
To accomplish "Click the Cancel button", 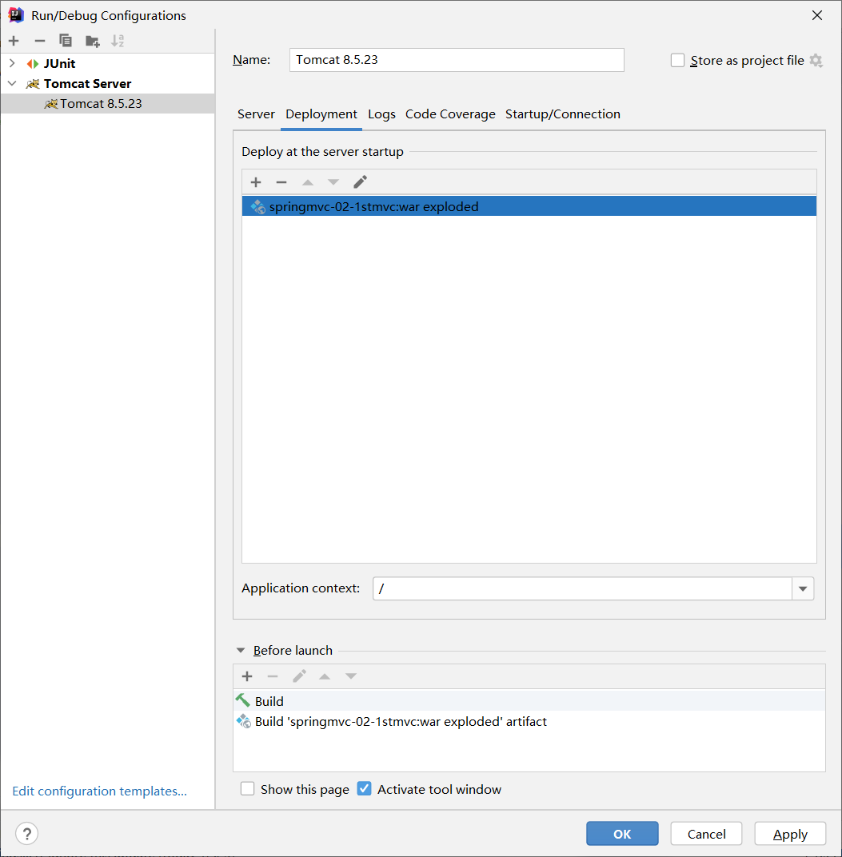I will click(x=706, y=834).
